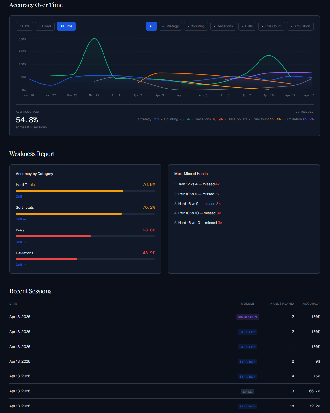Click the DRILL module badge
Image resolution: width=330 pixels, height=413 pixels.
click(x=247, y=392)
